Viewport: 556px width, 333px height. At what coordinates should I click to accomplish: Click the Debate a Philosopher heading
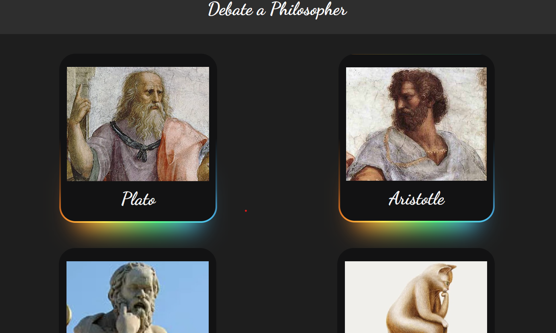277,10
